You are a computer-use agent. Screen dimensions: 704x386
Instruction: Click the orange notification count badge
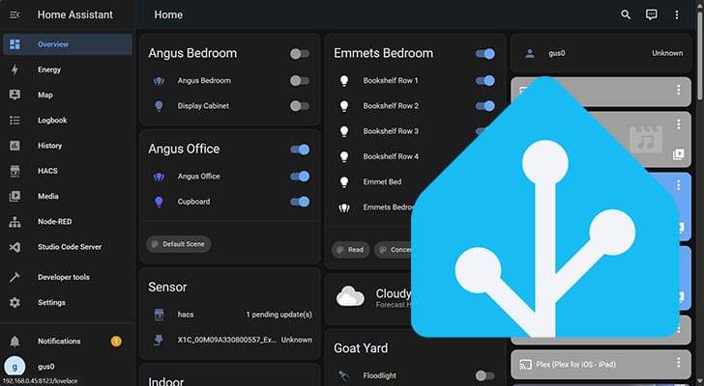tap(116, 342)
